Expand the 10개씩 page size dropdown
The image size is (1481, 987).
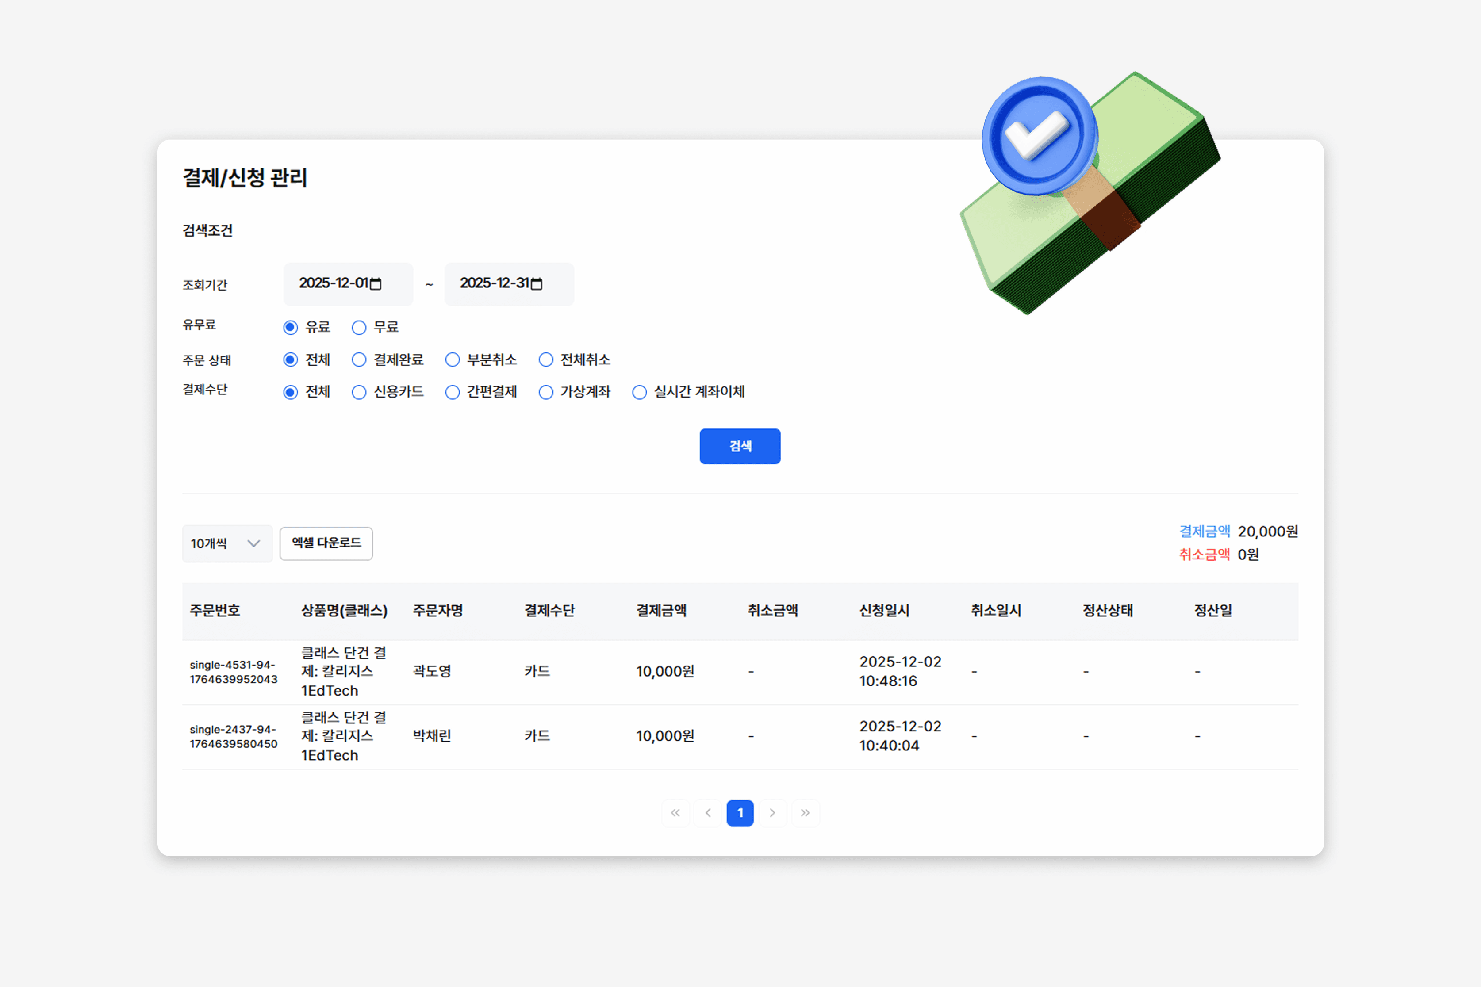pyautogui.click(x=226, y=543)
